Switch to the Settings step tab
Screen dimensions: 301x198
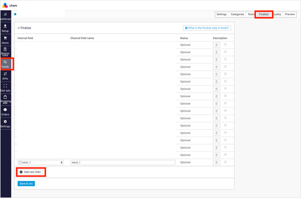222,14
